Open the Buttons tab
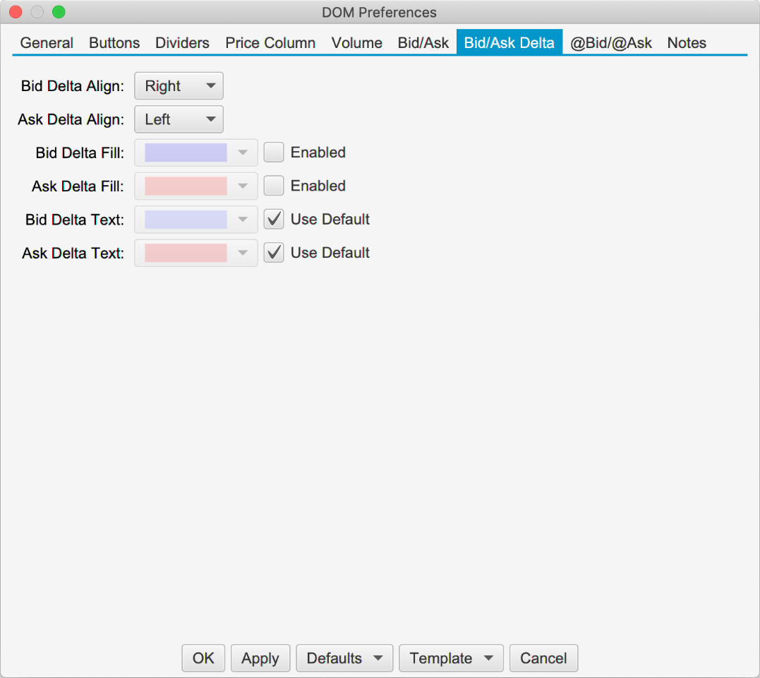 point(114,43)
